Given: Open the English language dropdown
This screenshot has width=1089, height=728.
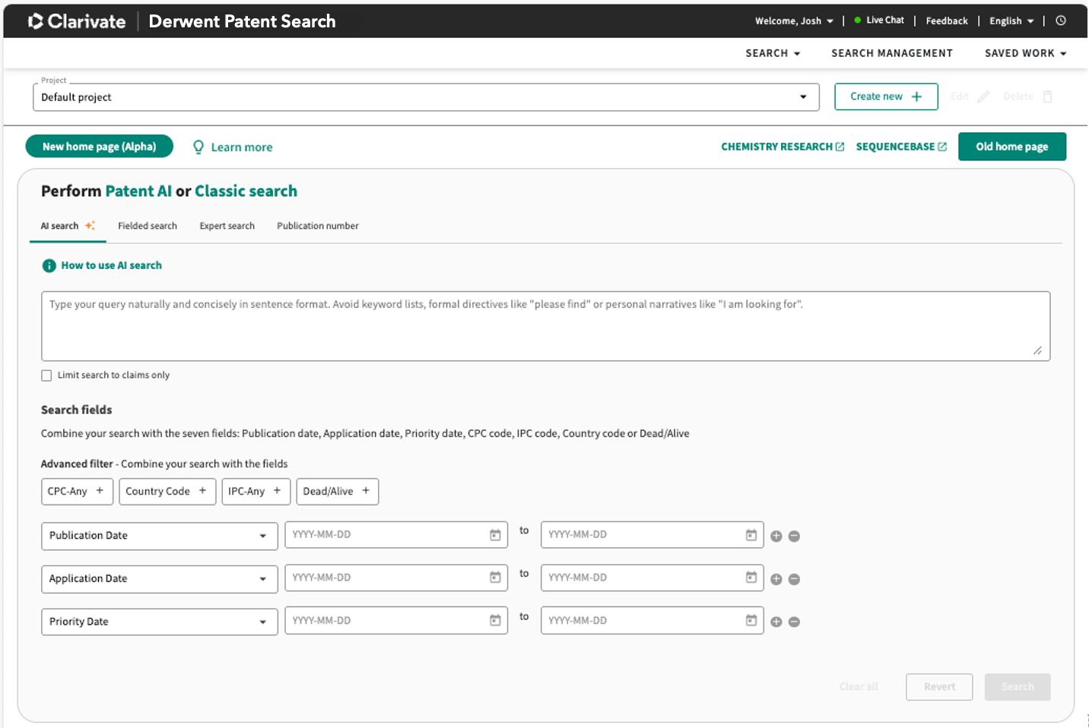Looking at the screenshot, I should point(1011,21).
